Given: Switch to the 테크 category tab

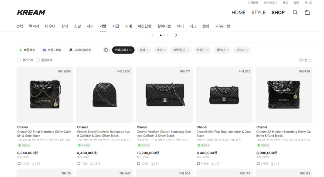Looking at the screenshot, I should point(193,26).
